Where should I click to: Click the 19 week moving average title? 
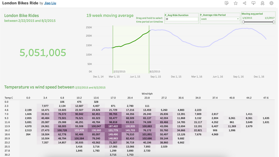click(x=110, y=16)
